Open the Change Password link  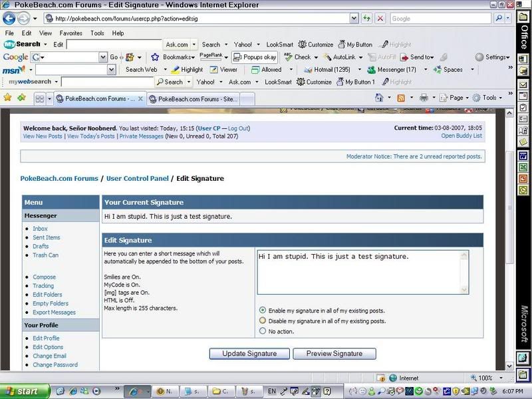(55, 364)
